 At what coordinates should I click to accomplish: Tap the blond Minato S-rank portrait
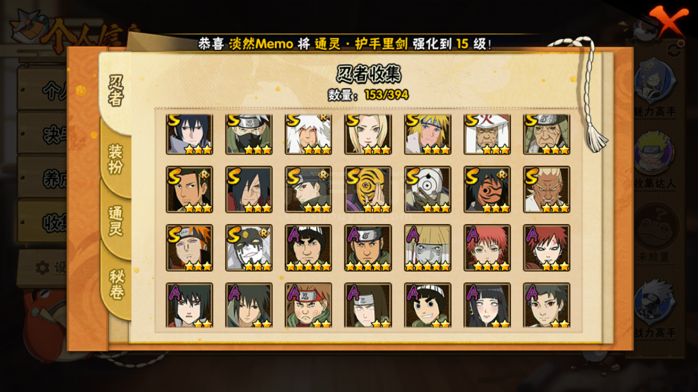(428, 134)
